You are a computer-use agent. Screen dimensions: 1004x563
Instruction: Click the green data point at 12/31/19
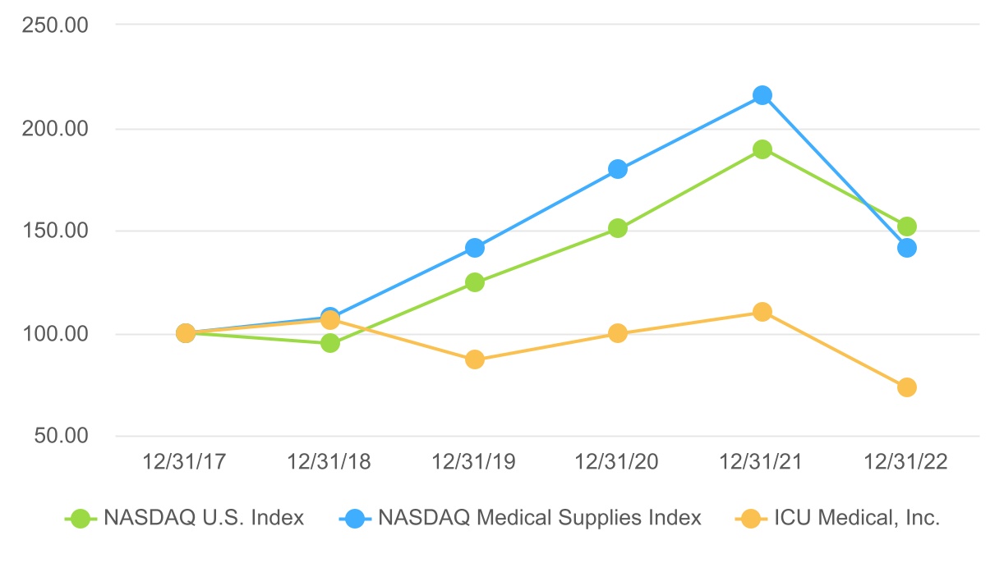[474, 282]
